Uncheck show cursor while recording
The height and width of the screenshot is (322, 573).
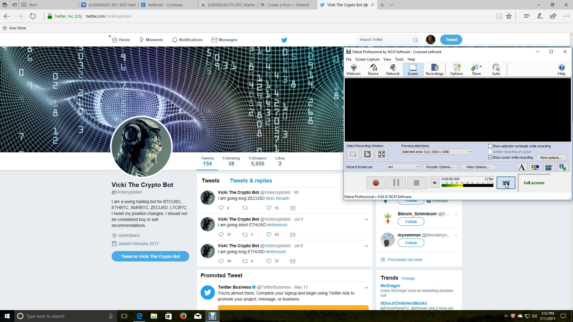tap(490, 157)
